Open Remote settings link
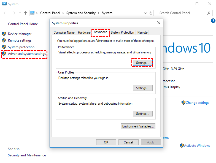 pyautogui.click(x=20, y=40)
